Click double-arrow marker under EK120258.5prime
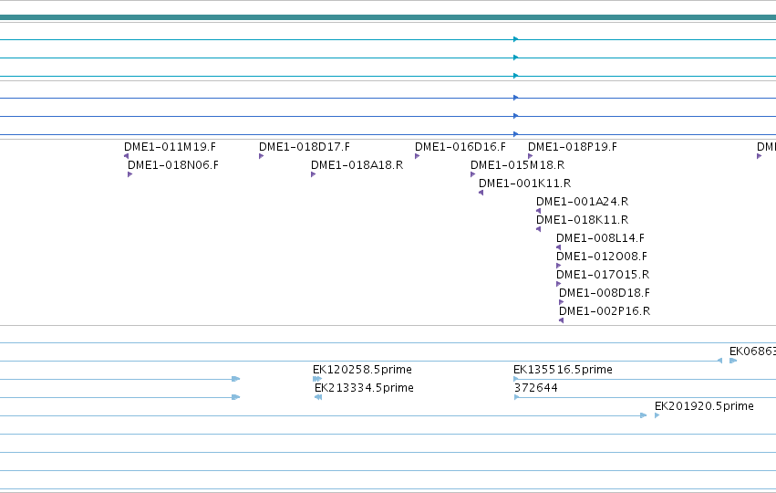The width and height of the screenshot is (776, 493). pos(317,379)
